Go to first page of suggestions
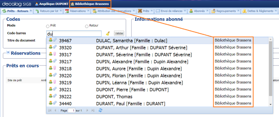Image resolution: width=279 pixels, height=117 pixels. pos(50,110)
